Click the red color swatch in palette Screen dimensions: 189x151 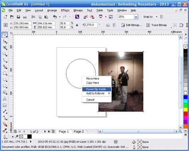[185, 114]
